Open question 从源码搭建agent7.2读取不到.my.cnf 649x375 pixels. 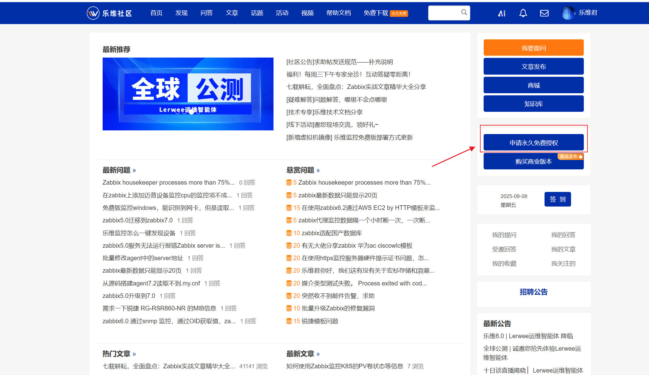151,283
